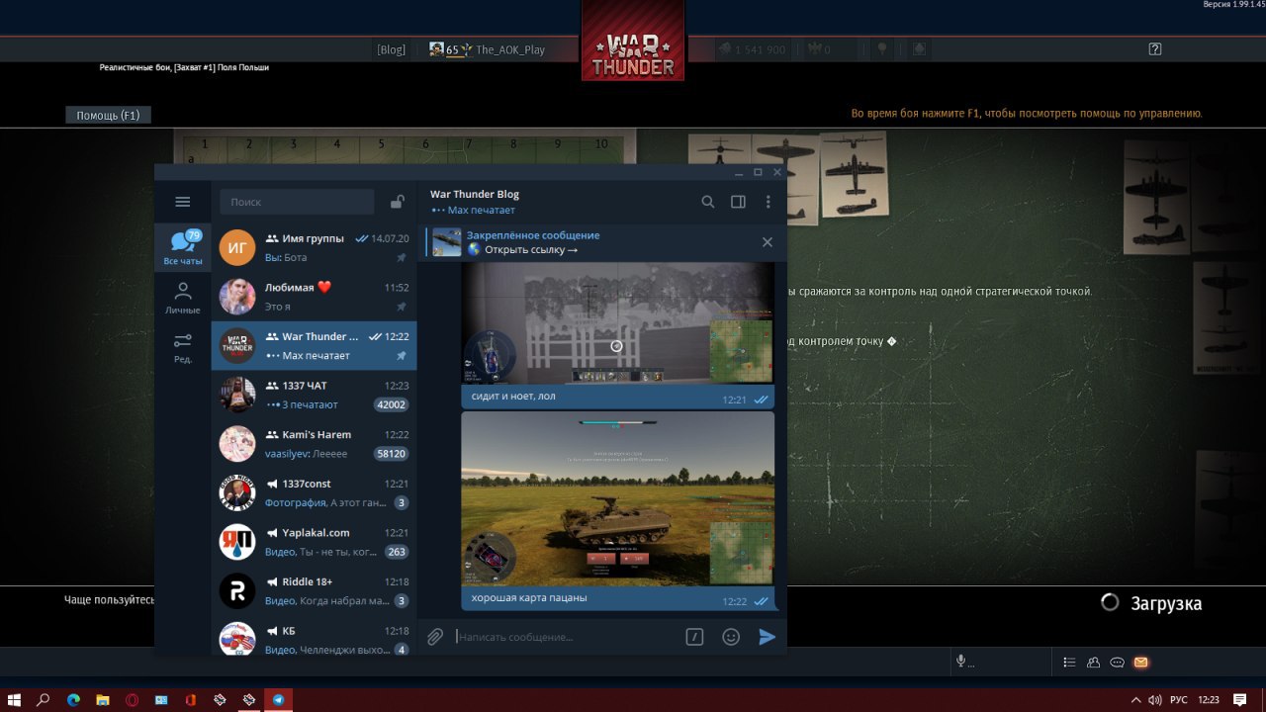Expand the system tray hidden icons
This screenshot has width=1266, height=712.
(1135, 699)
